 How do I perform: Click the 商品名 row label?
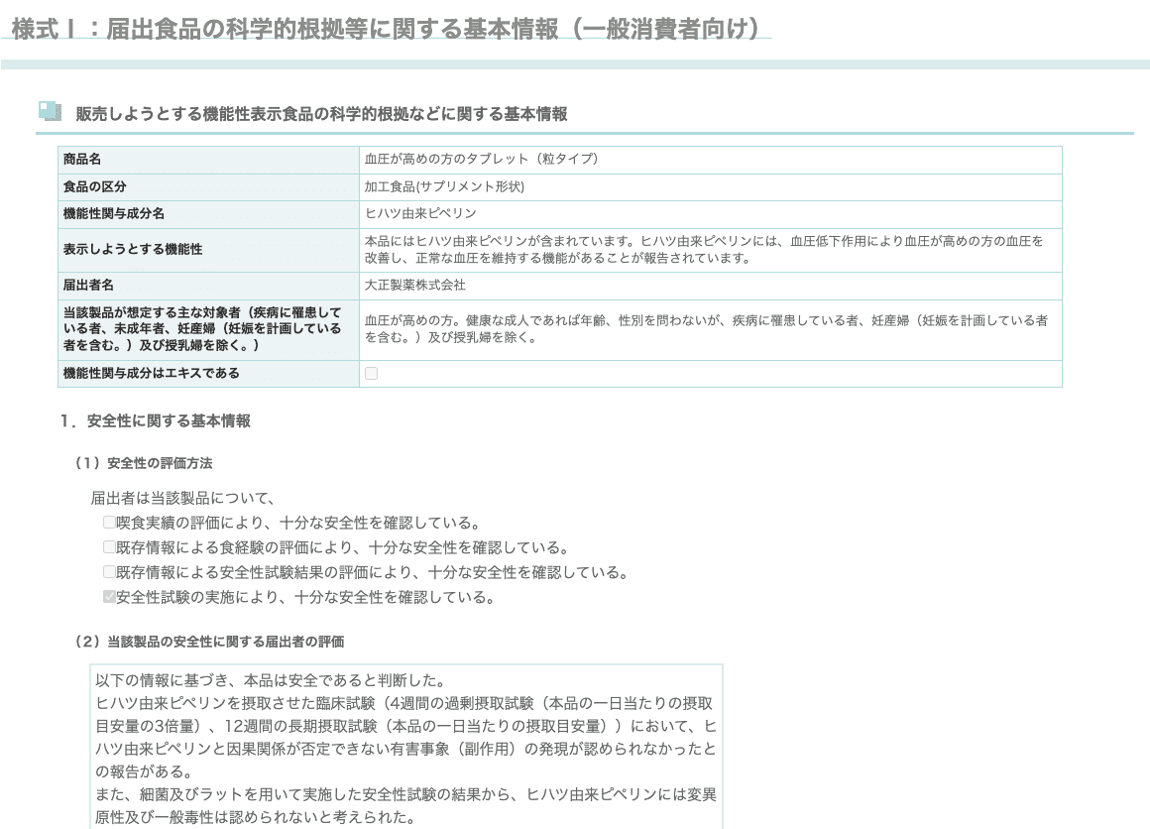tap(82, 160)
